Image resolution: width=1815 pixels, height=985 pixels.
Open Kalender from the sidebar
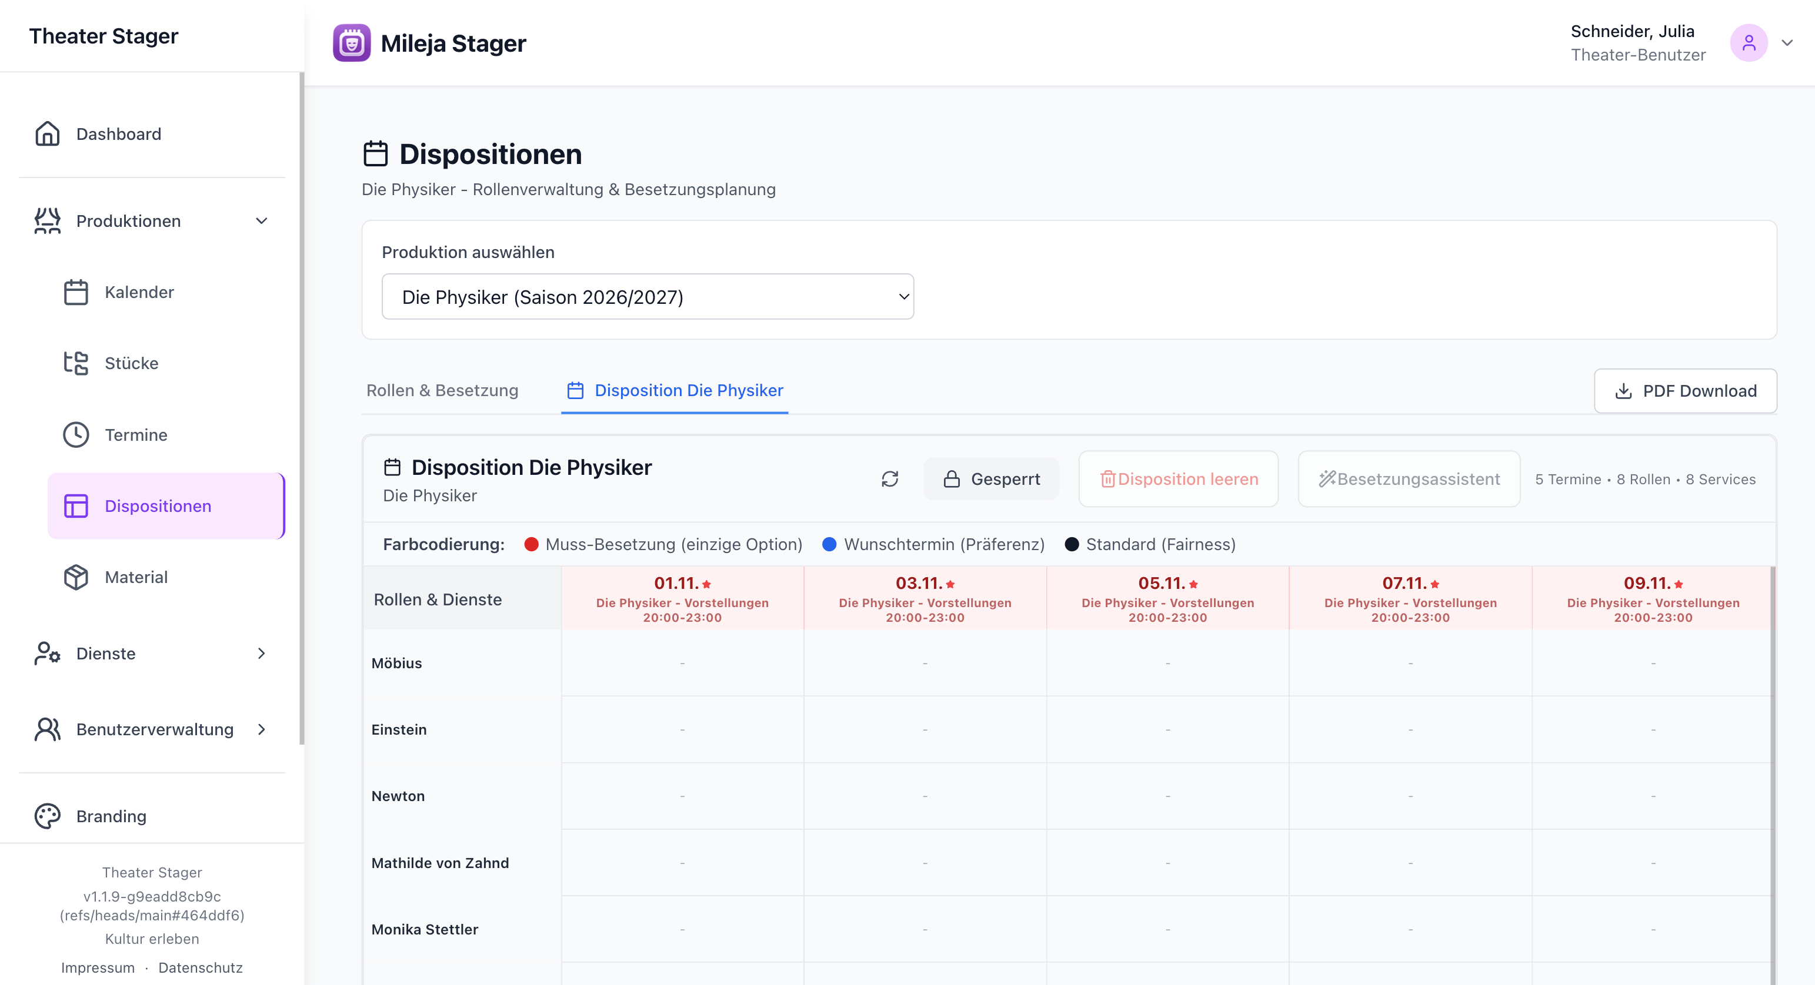pyautogui.click(x=139, y=292)
